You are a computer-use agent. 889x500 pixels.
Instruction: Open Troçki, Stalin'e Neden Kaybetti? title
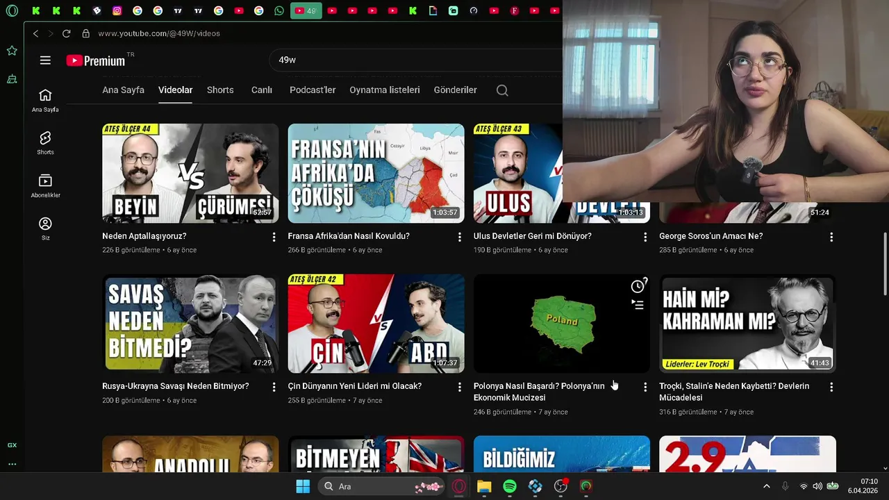[734, 392]
